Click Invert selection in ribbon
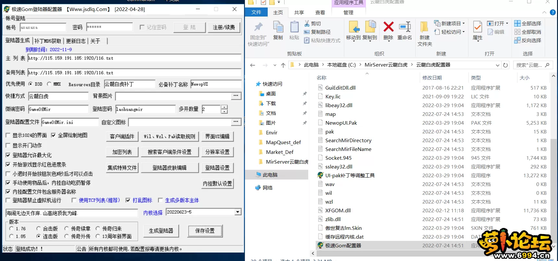This screenshot has width=558, height=261. (528, 40)
